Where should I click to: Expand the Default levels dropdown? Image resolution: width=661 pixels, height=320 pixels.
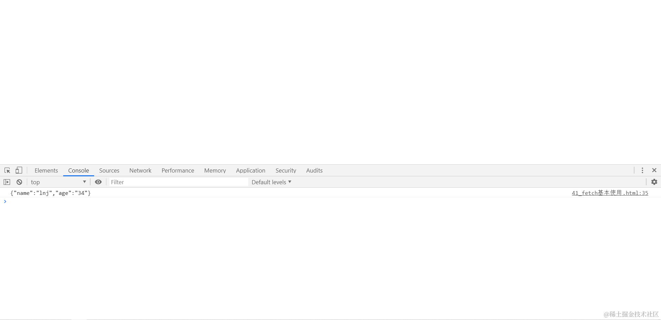pyautogui.click(x=271, y=182)
